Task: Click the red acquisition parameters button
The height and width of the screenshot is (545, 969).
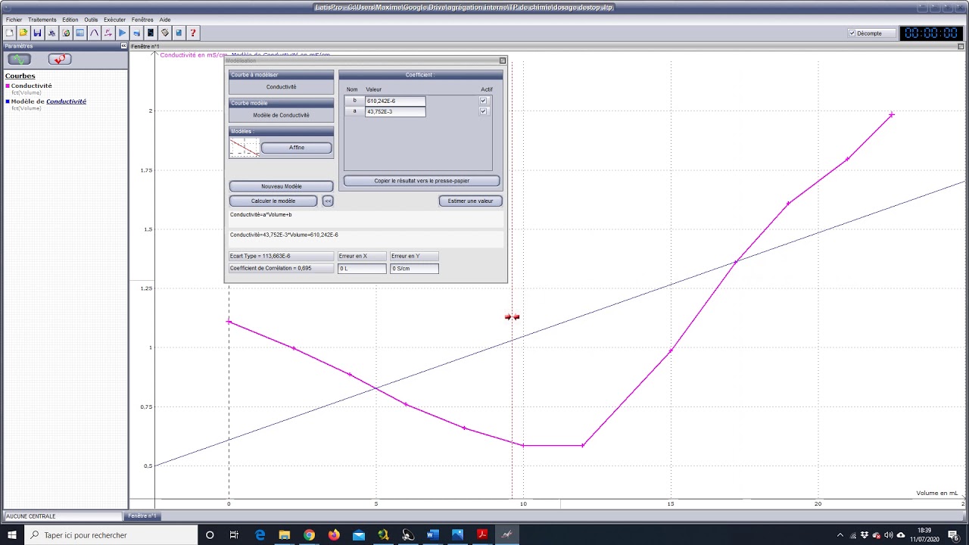Action: (x=60, y=59)
